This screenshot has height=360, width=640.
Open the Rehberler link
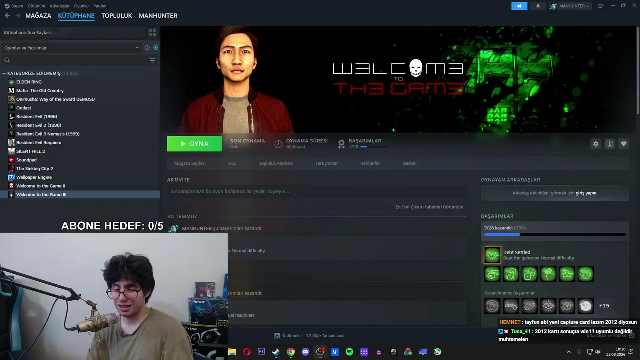(370, 163)
